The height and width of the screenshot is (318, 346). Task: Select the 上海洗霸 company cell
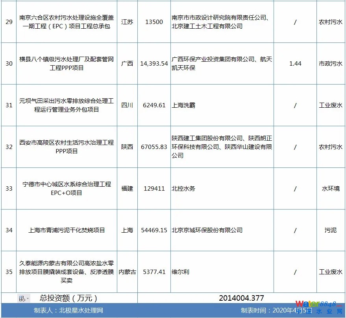[183, 105]
